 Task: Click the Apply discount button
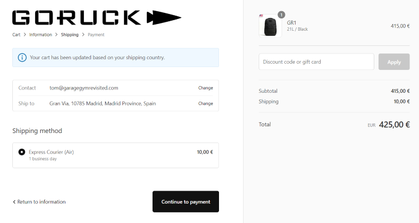(394, 62)
